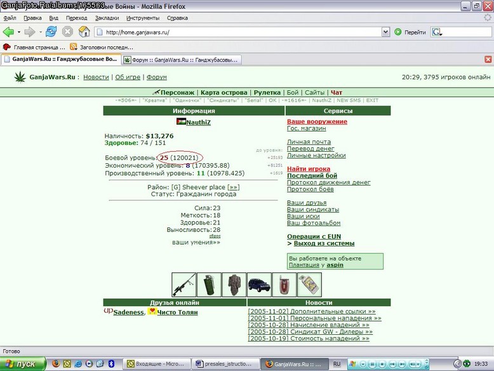The height and width of the screenshot is (371, 494).
Task: Open Карта острова navigation item
Action: 224,92
